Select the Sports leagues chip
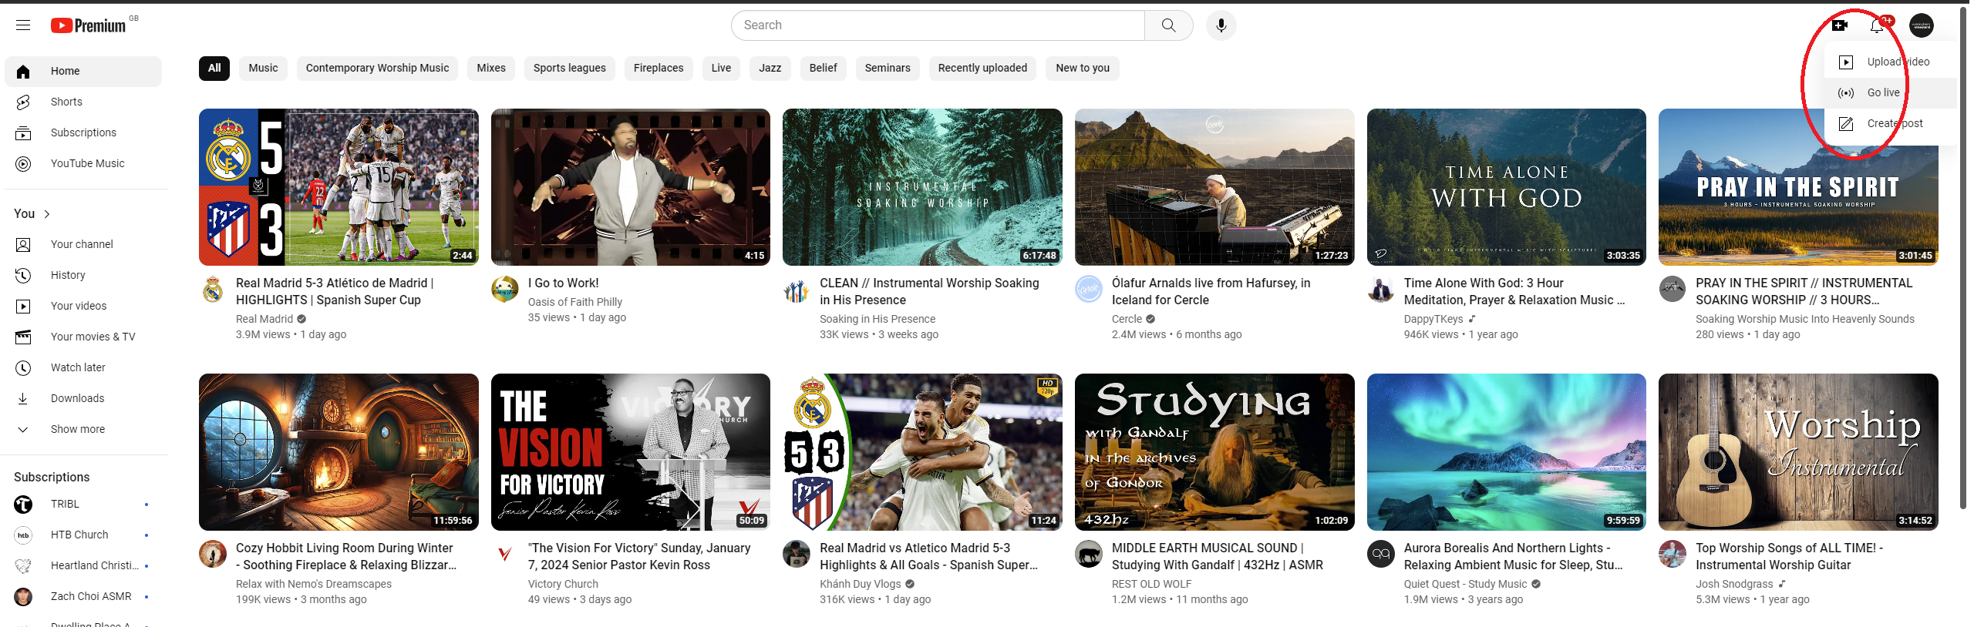 (570, 68)
